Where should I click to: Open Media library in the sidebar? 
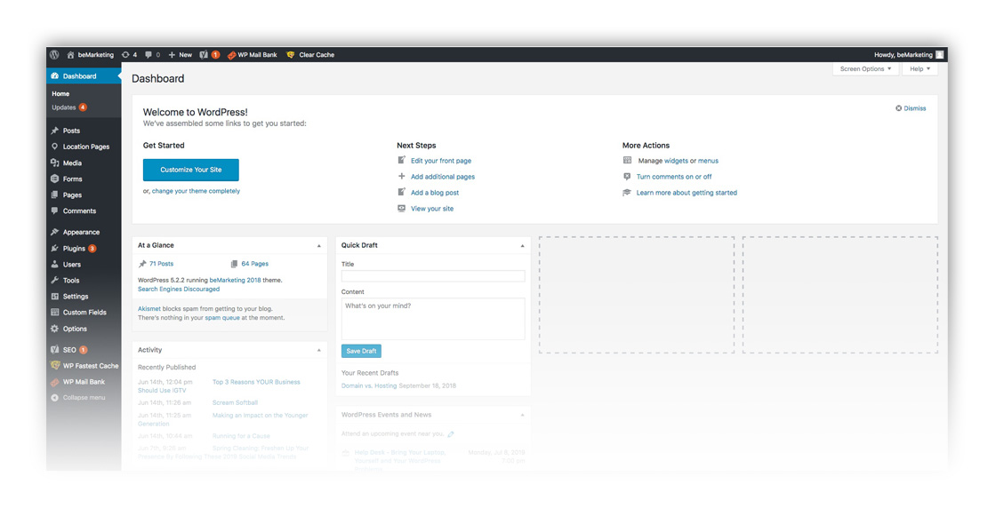point(72,163)
